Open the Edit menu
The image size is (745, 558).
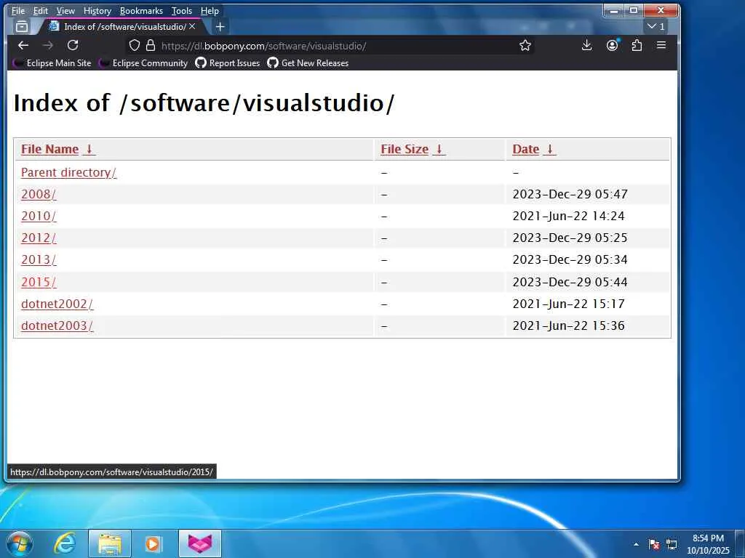(41, 10)
